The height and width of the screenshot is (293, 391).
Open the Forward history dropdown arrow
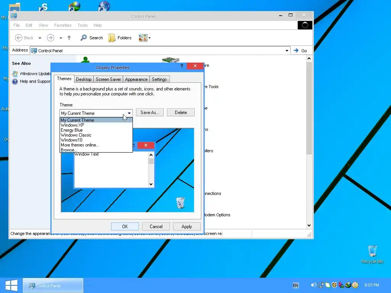tap(61, 38)
